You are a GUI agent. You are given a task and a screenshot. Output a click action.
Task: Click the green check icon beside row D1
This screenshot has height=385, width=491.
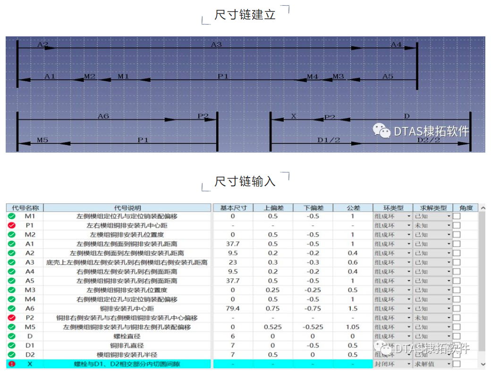pos(11,345)
